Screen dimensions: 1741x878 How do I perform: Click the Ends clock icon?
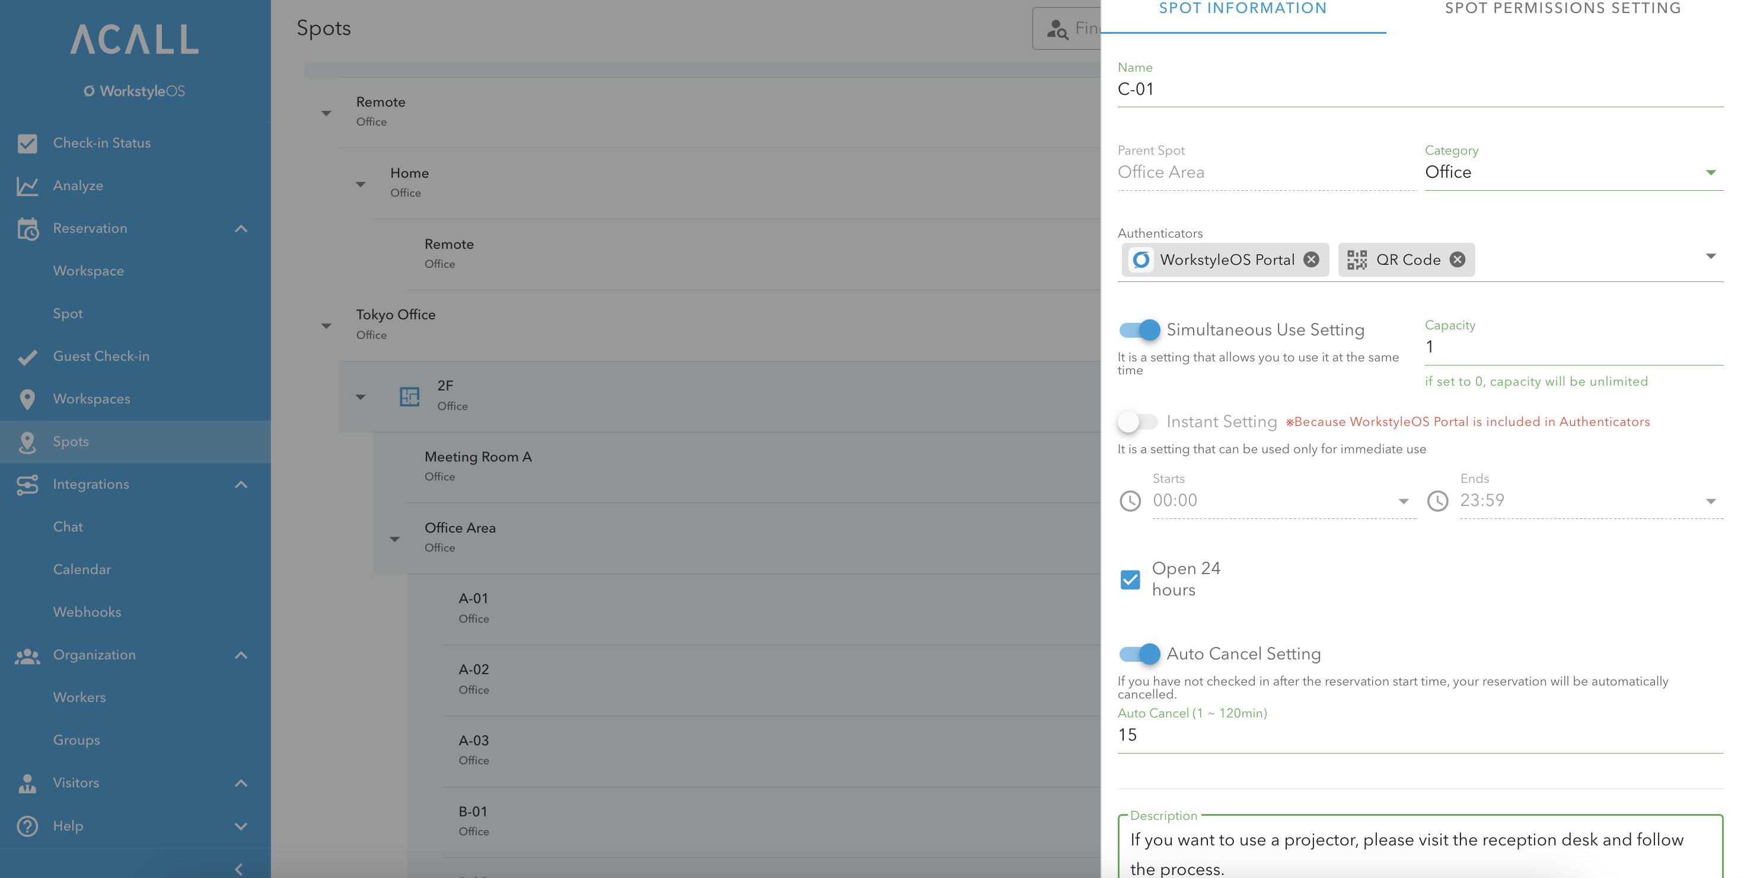point(1437,501)
